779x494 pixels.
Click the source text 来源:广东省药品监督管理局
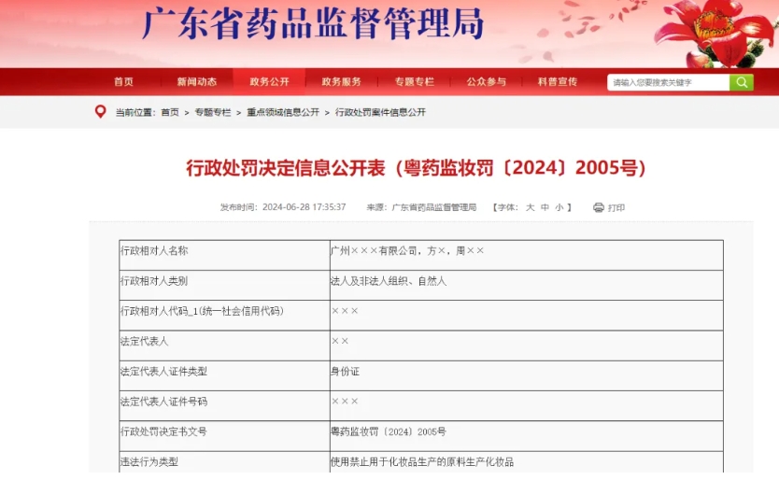pos(421,207)
